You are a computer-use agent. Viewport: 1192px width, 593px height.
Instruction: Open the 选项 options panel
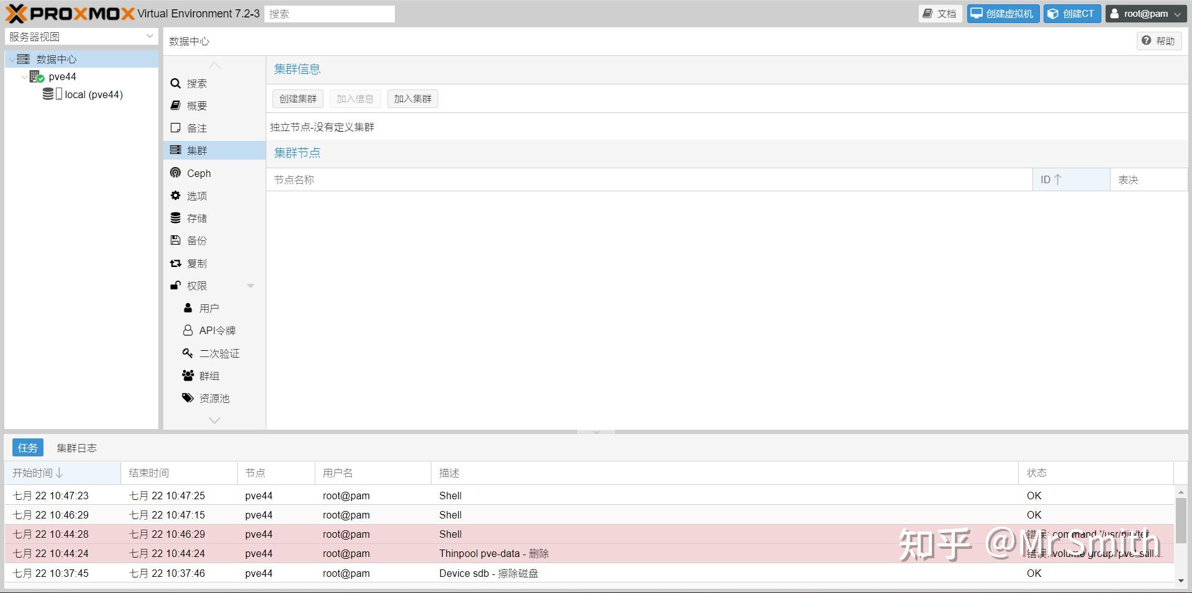click(x=197, y=195)
